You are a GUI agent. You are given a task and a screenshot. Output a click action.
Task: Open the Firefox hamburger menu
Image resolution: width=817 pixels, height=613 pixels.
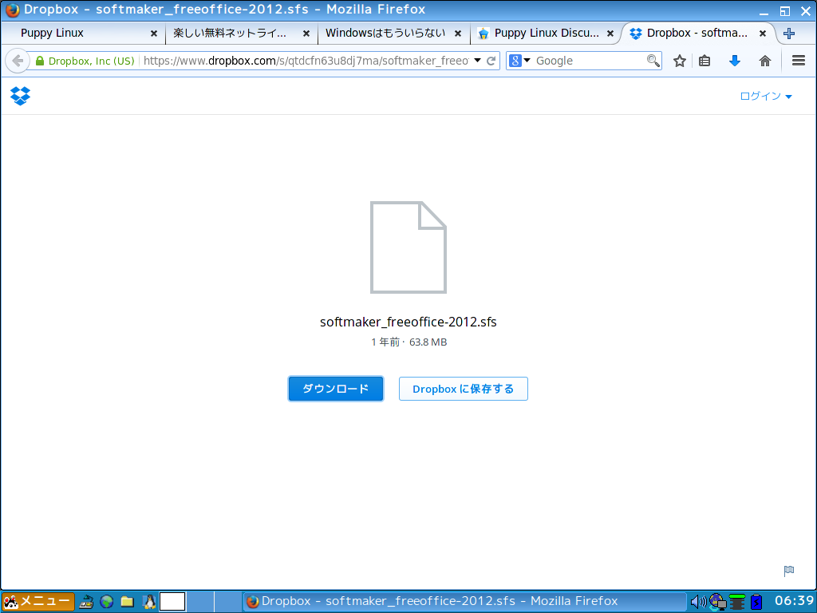pyautogui.click(x=798, y=61)
